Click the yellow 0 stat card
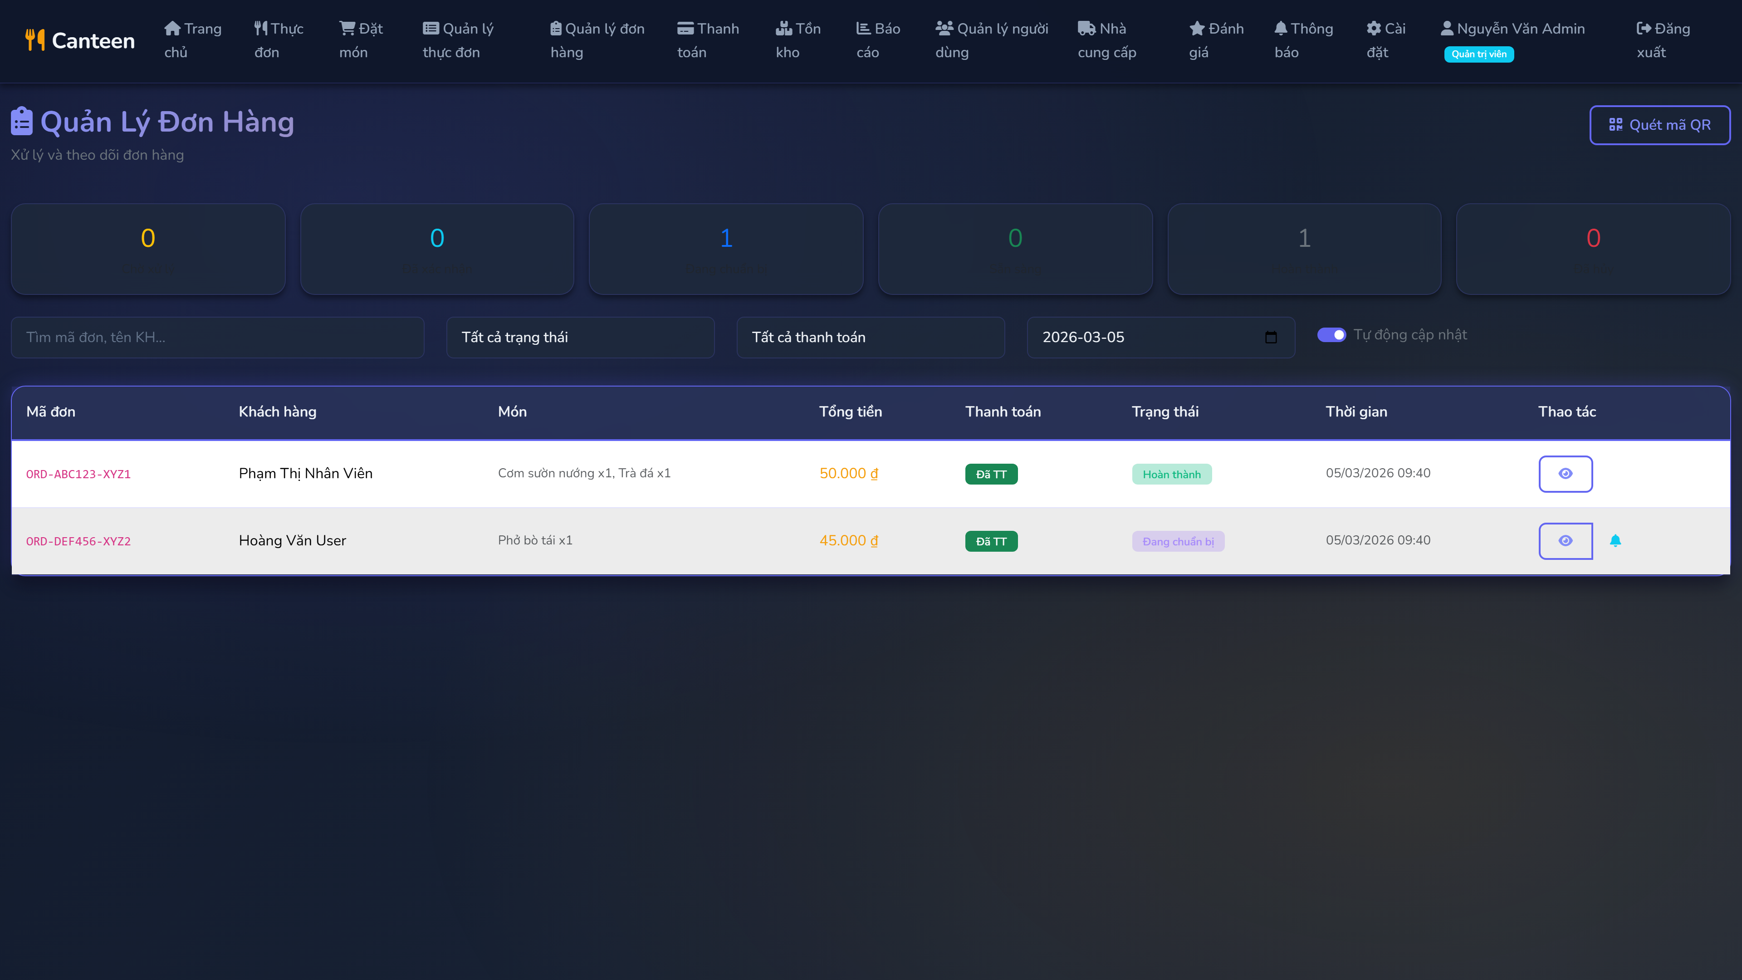Screen dimensions: 1742x980 [x=148, y=249]
